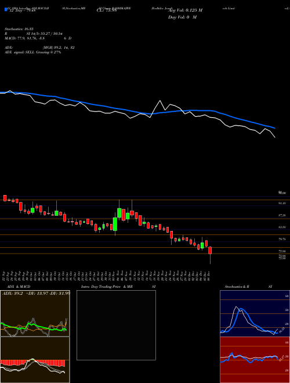
Task: Click the 87.38 price axis label
Action: [282, 215]
